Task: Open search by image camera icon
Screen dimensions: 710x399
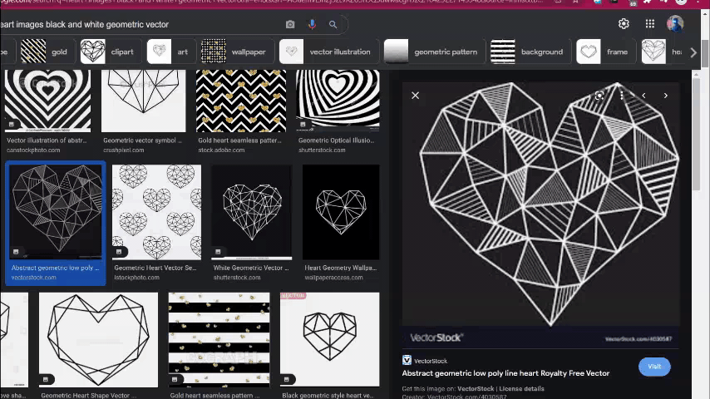Action: pos(290,24)
